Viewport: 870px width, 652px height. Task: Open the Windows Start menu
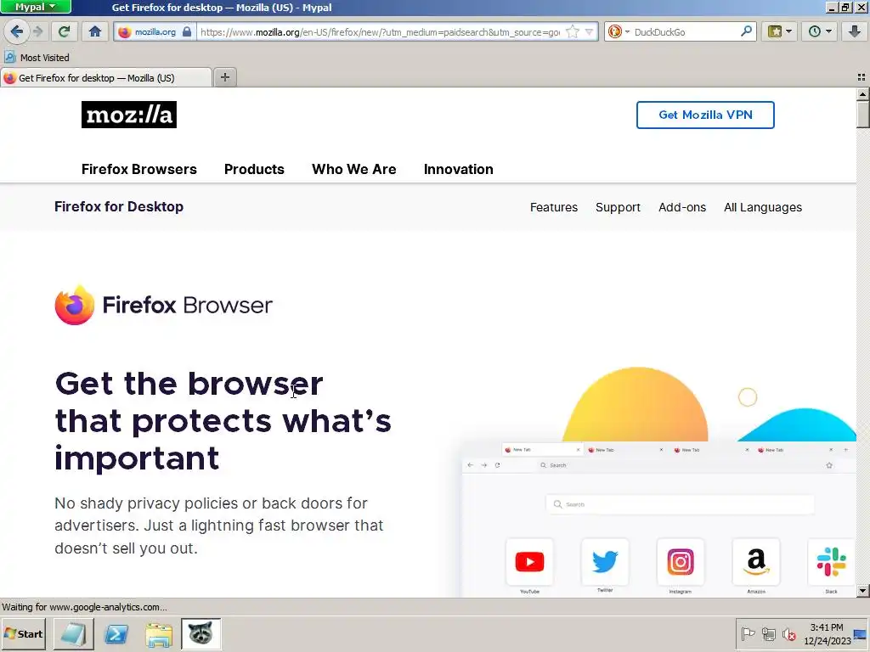(x=24, y=633)
